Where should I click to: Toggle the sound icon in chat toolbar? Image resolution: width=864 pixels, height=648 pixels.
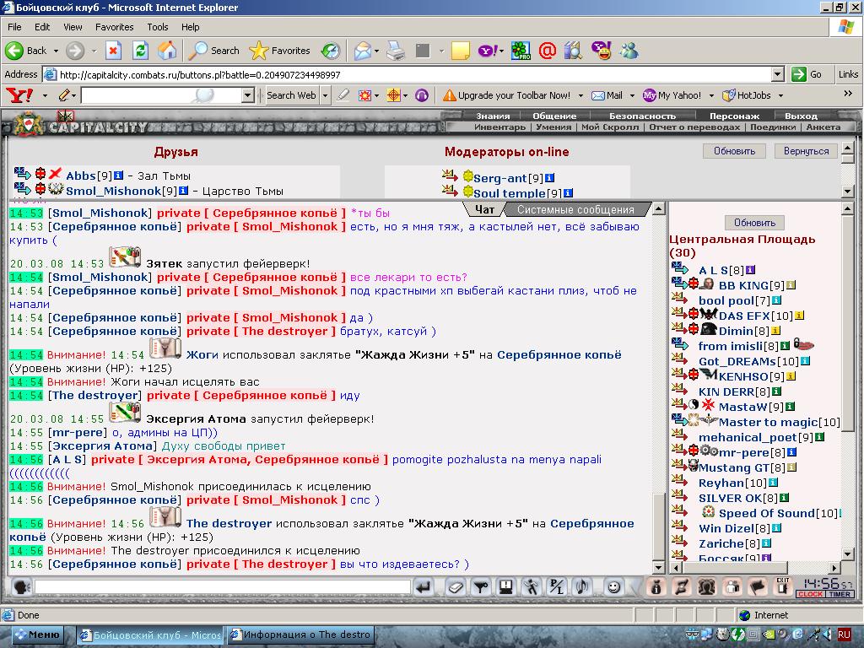581,587
